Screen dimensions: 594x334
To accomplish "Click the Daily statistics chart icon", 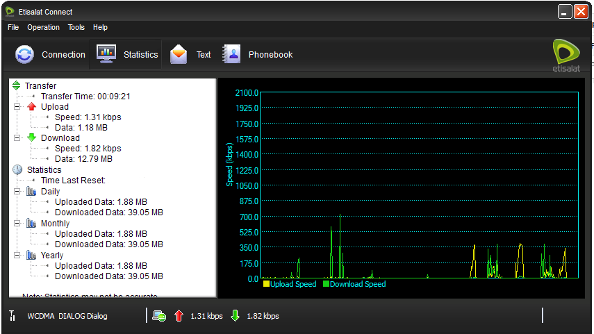I will pyautogui.click(x=31, y=191).
